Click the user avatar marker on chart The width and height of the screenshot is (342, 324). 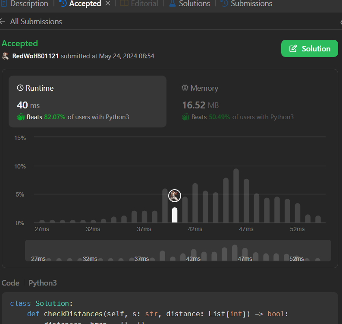coord(174,196)
